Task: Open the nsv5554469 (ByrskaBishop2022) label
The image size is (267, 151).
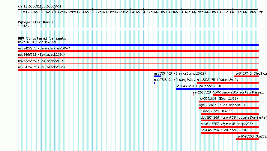Action: point(180,73)
